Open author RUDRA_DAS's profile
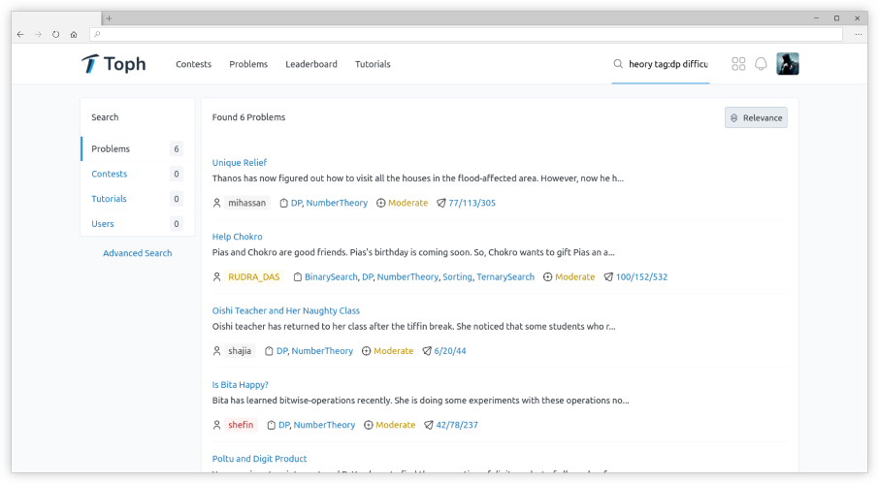The height and width of the screenshot is (484, 879). point(254,276)
